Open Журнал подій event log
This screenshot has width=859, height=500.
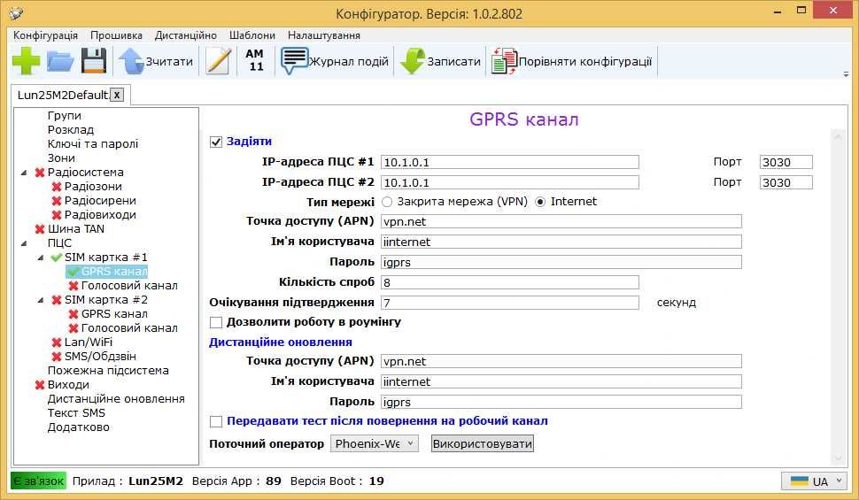335,61
